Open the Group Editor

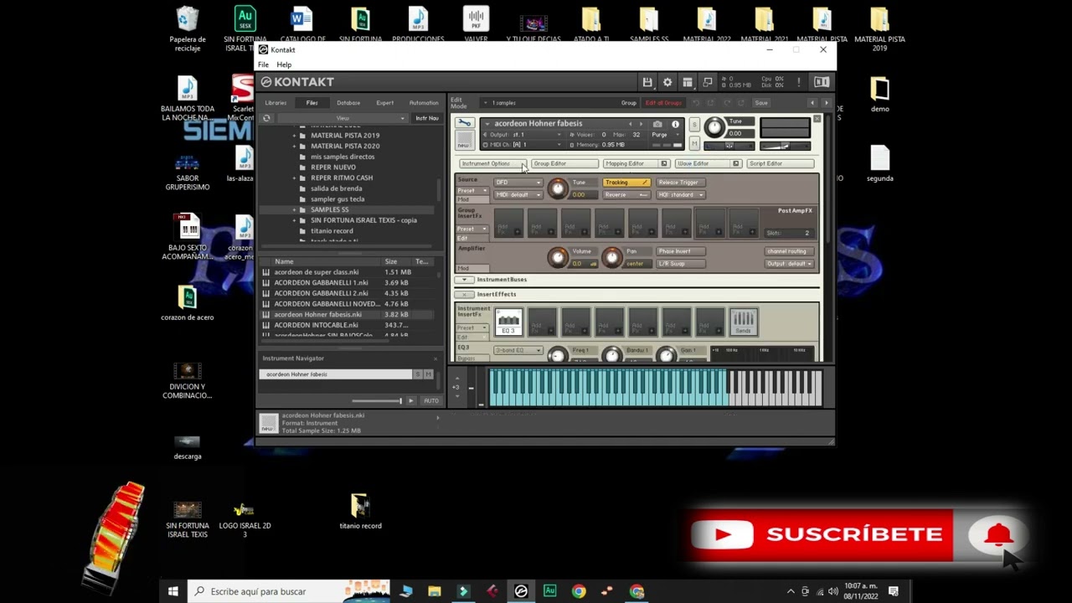click(564, 163)
